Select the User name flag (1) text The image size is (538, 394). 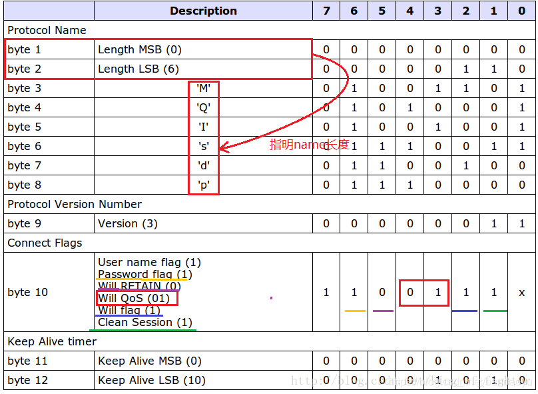(149, 263)
